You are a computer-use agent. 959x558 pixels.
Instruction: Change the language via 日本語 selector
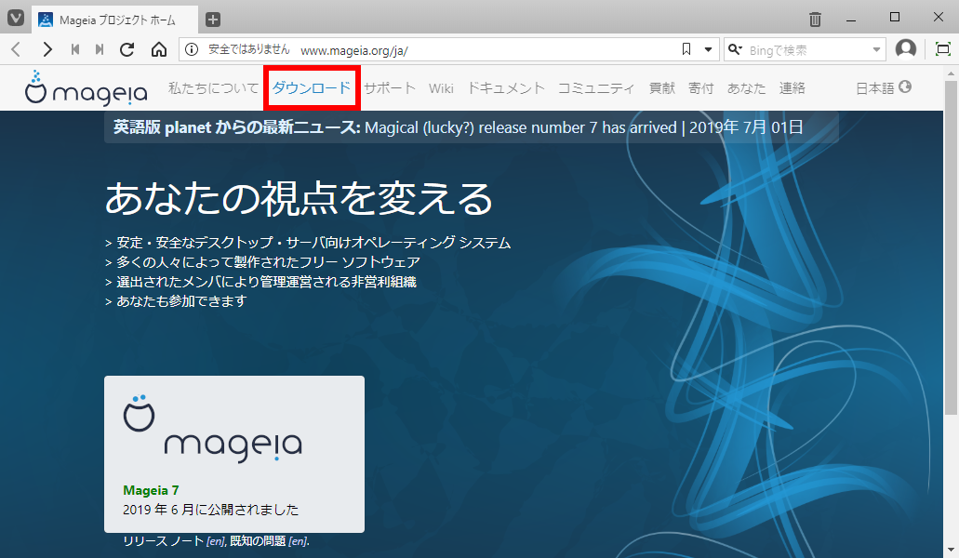click(x=883, y=88)
